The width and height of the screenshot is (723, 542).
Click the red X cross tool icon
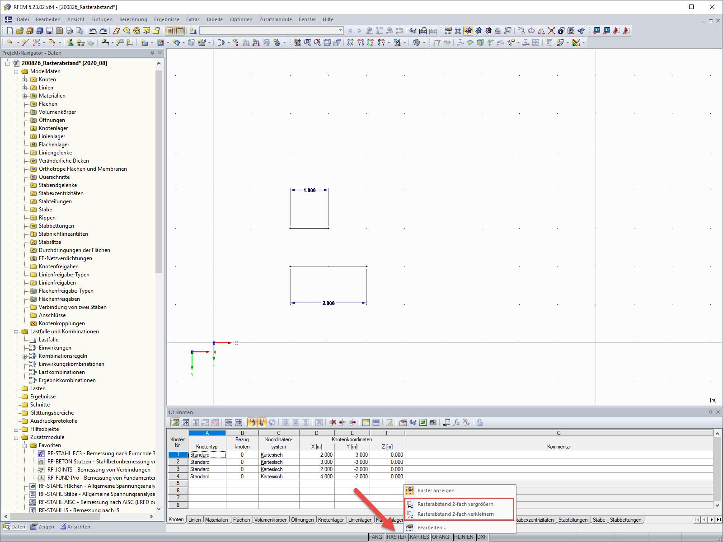coord(551,31)
